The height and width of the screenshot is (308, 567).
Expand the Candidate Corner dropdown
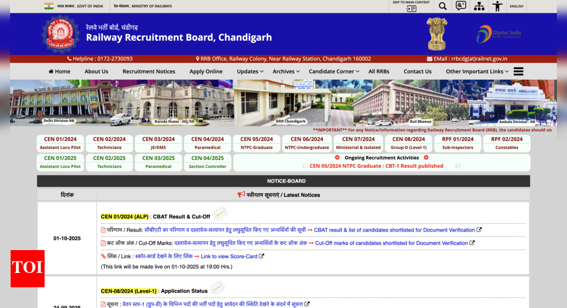point(334,72)
